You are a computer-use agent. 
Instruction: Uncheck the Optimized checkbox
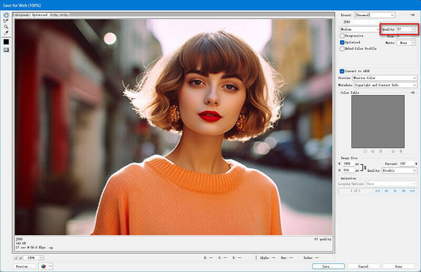pyautogui.click(x=342, y=43)
